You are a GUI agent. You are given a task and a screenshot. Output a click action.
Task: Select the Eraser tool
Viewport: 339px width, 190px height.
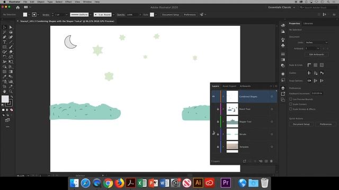tap(11, 52)
